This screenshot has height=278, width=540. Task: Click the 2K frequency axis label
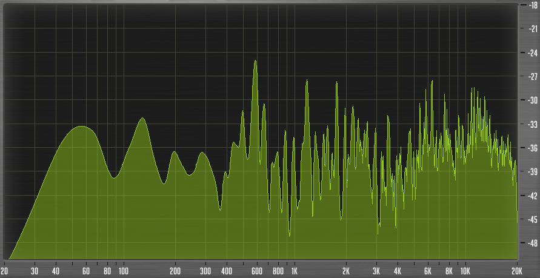point(346,270)
